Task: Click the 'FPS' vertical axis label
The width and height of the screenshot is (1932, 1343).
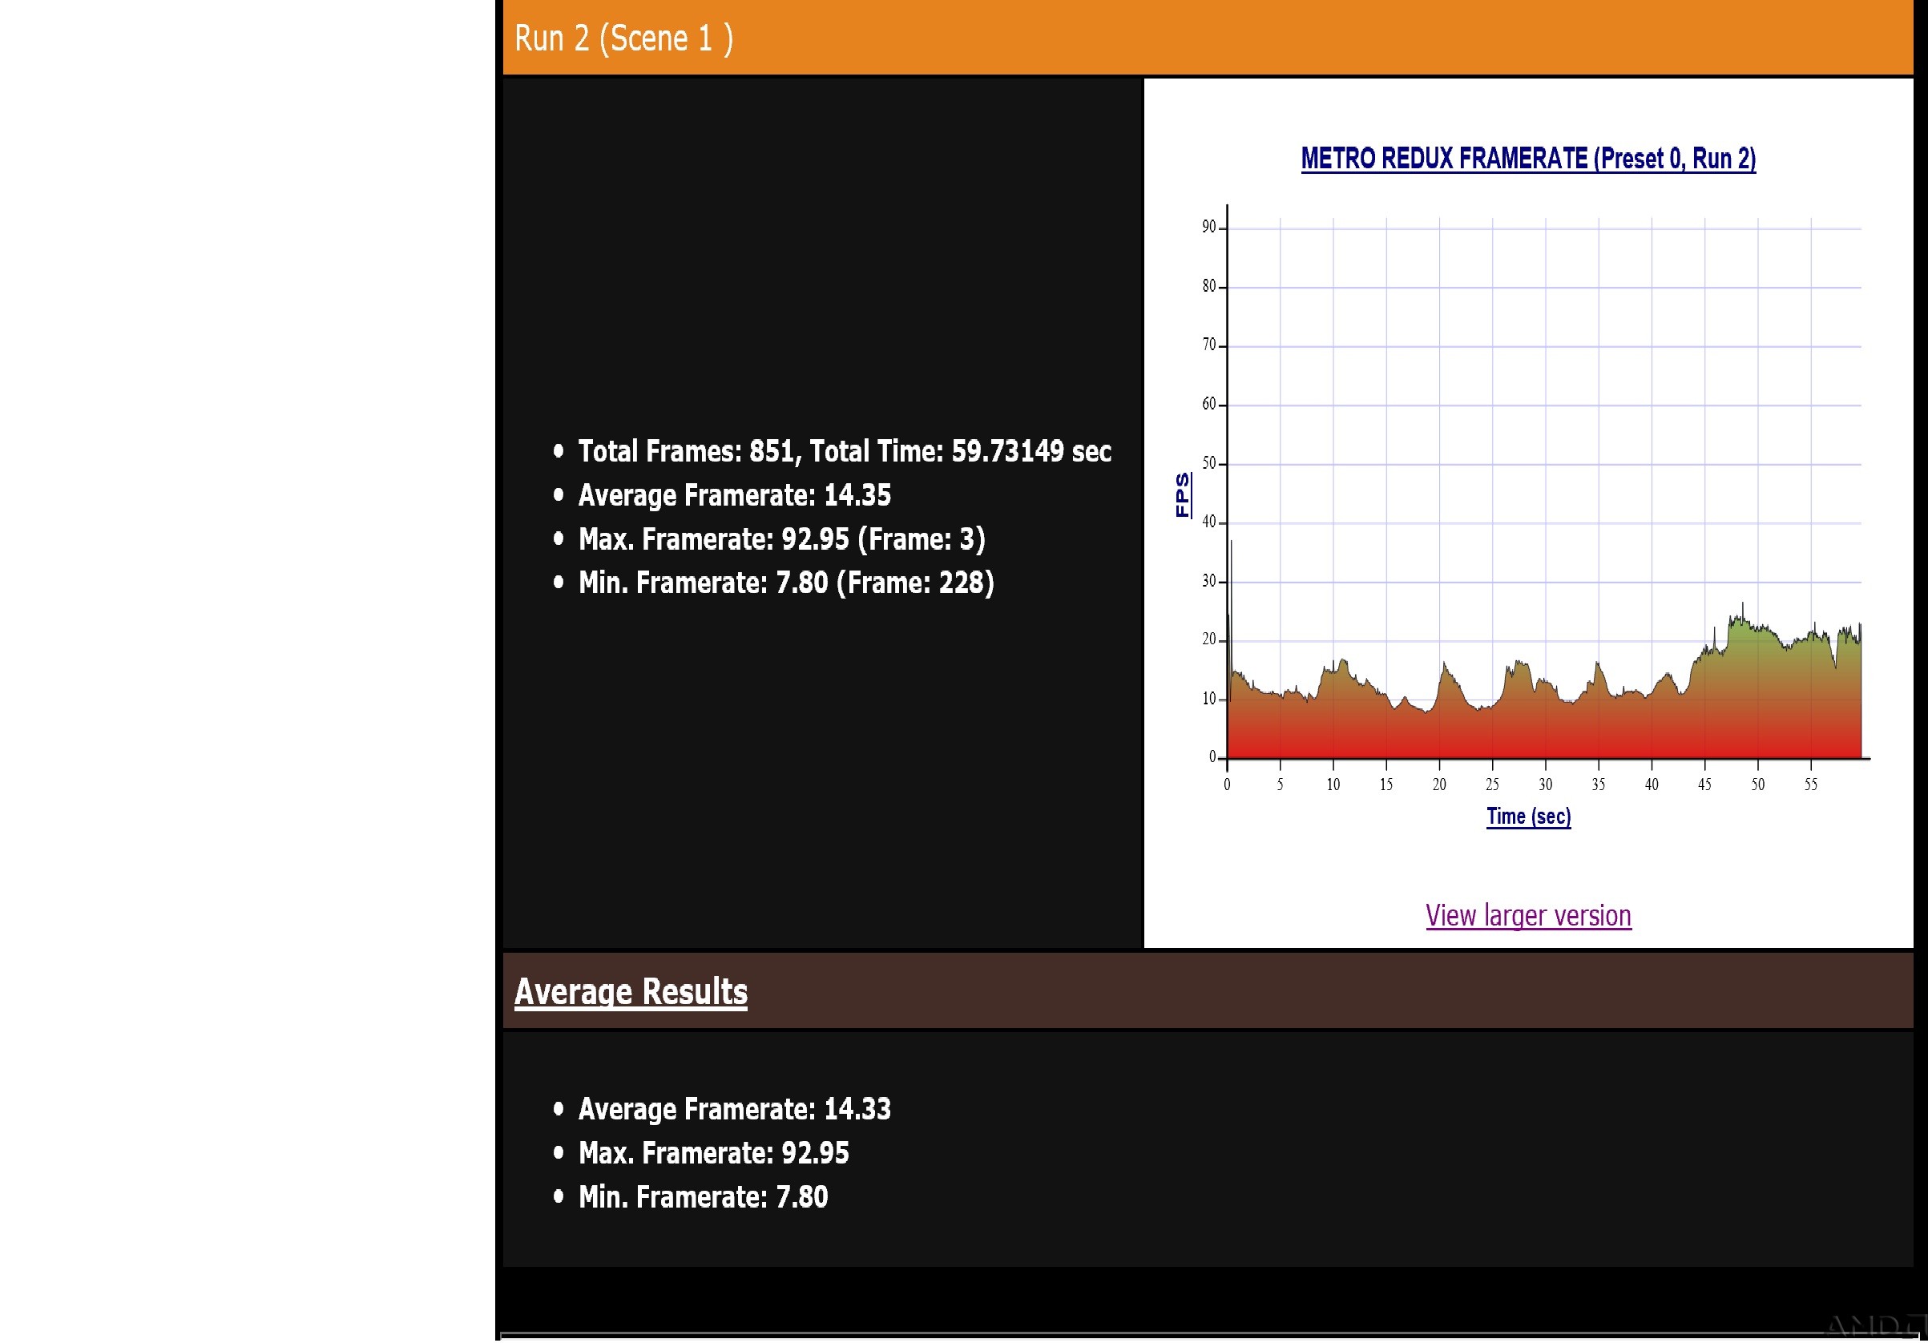Action: tap(1184, 496)
